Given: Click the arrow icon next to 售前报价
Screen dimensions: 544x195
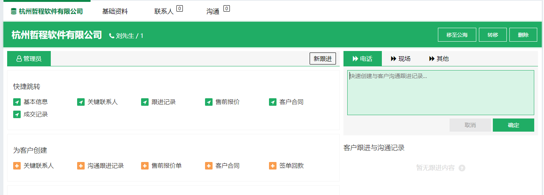Looking at the screenshot, I should point(209,102).
